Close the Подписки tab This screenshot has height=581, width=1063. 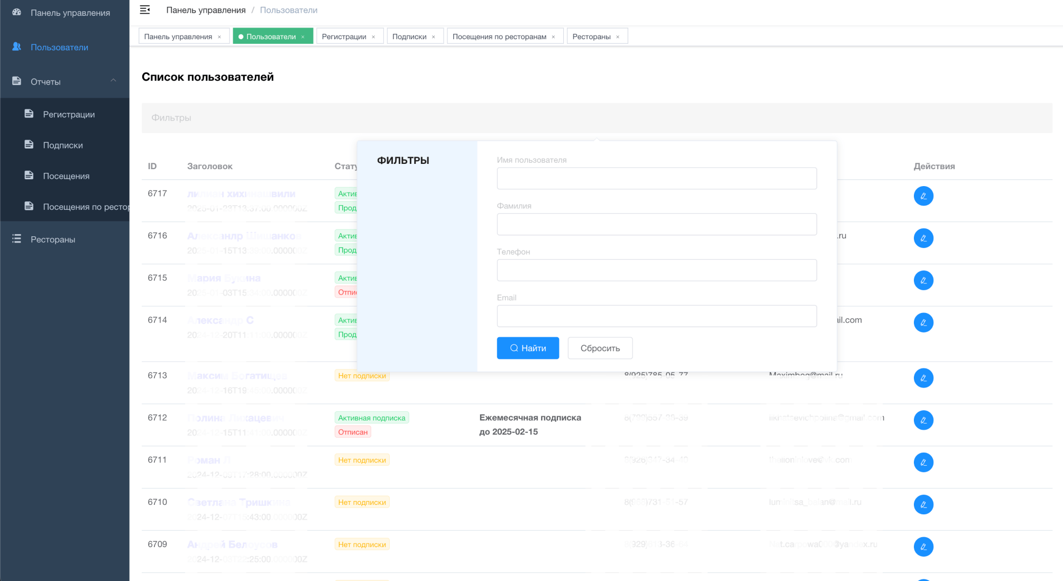434,37
